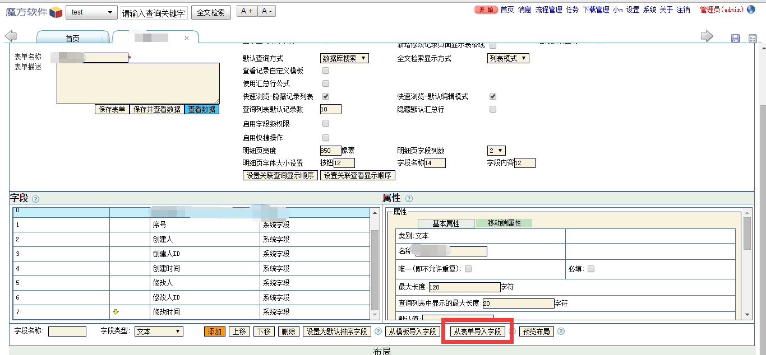766x355 pixels.
Task: Increase font size with A+
Action: [246, 11]
